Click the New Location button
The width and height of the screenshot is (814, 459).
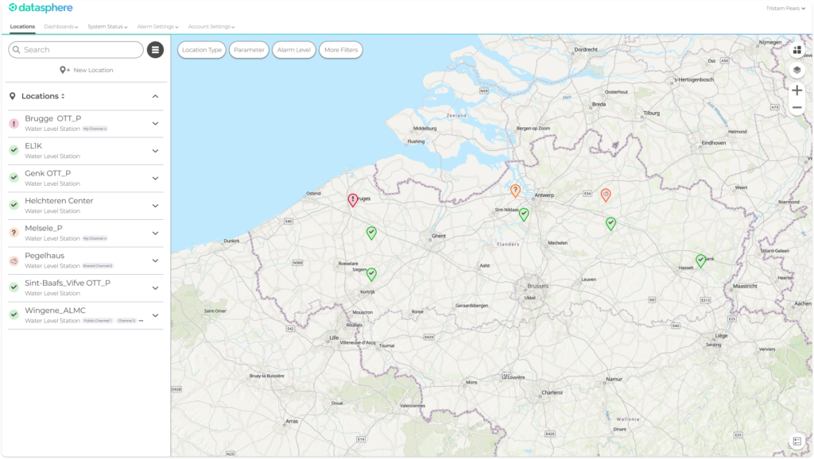(x=87, y=70)
